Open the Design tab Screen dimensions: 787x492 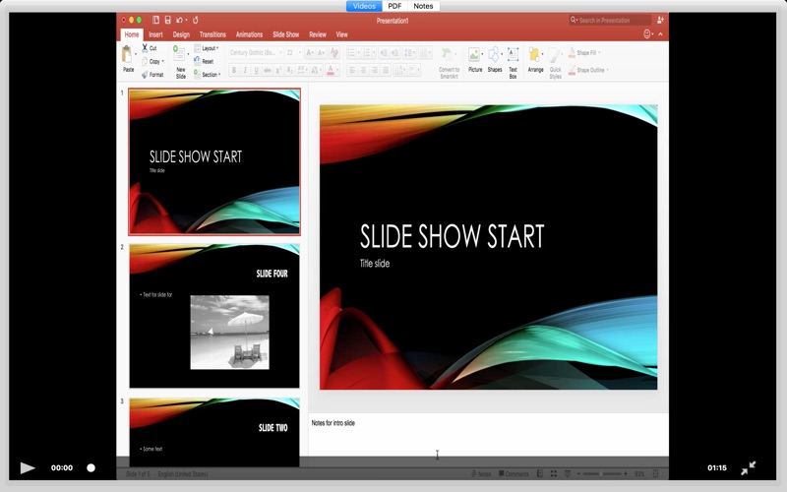pyautogui.click(x=181, y=34)
